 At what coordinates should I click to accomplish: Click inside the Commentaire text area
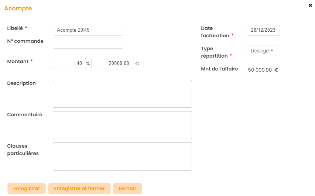[122, 125]
